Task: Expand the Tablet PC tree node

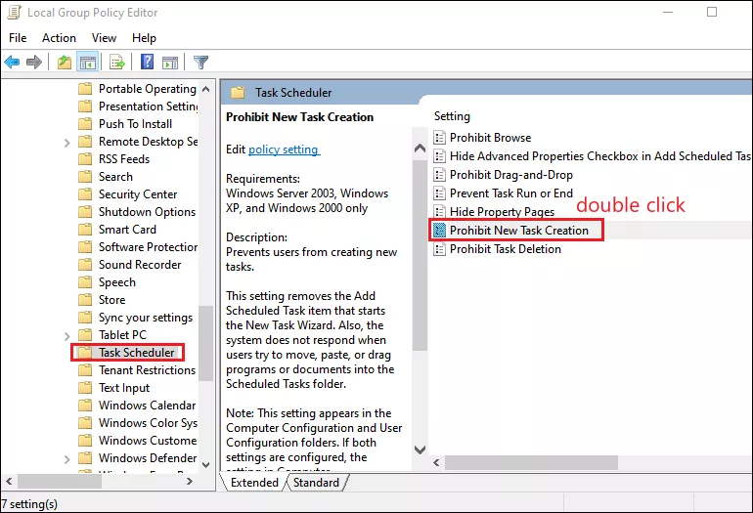Action: [67, 336]
